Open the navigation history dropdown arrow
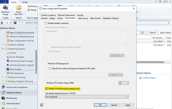This screenshot has width=172, height=109. click(x=11, y=23)
